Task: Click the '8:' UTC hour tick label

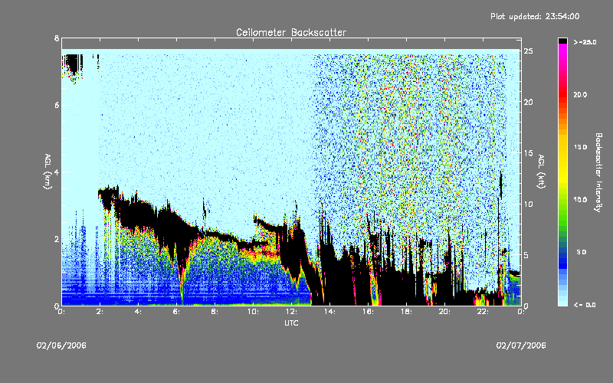Action: (x=215, y=312)
